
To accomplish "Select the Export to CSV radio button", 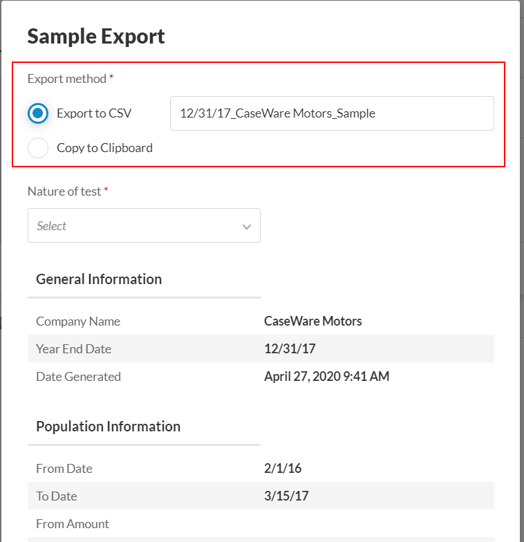I will (38, 113).
